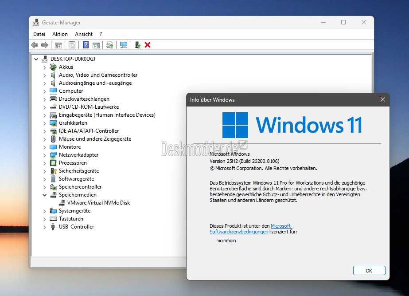Open the Ansicht menu

pos(84,34)
